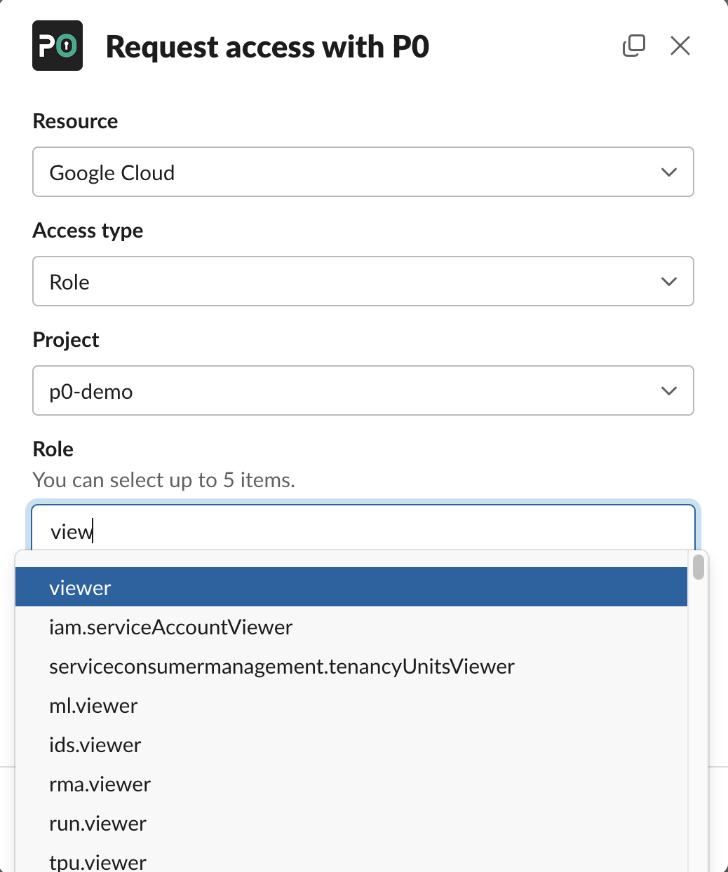728x872 pixels.
Task: Pick the rma.viewer role
Action: pos(100,784)
